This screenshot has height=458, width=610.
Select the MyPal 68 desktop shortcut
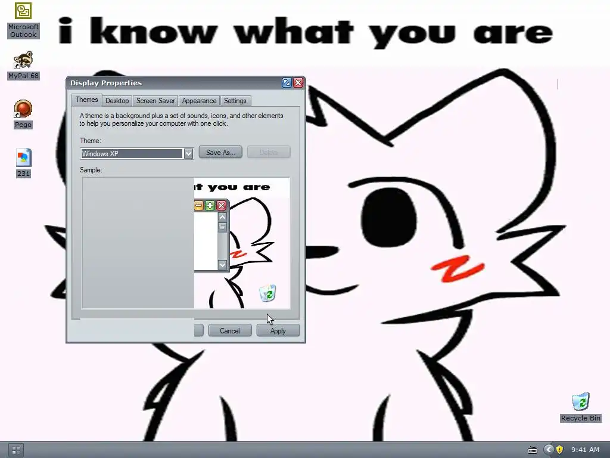pos(23,65)
